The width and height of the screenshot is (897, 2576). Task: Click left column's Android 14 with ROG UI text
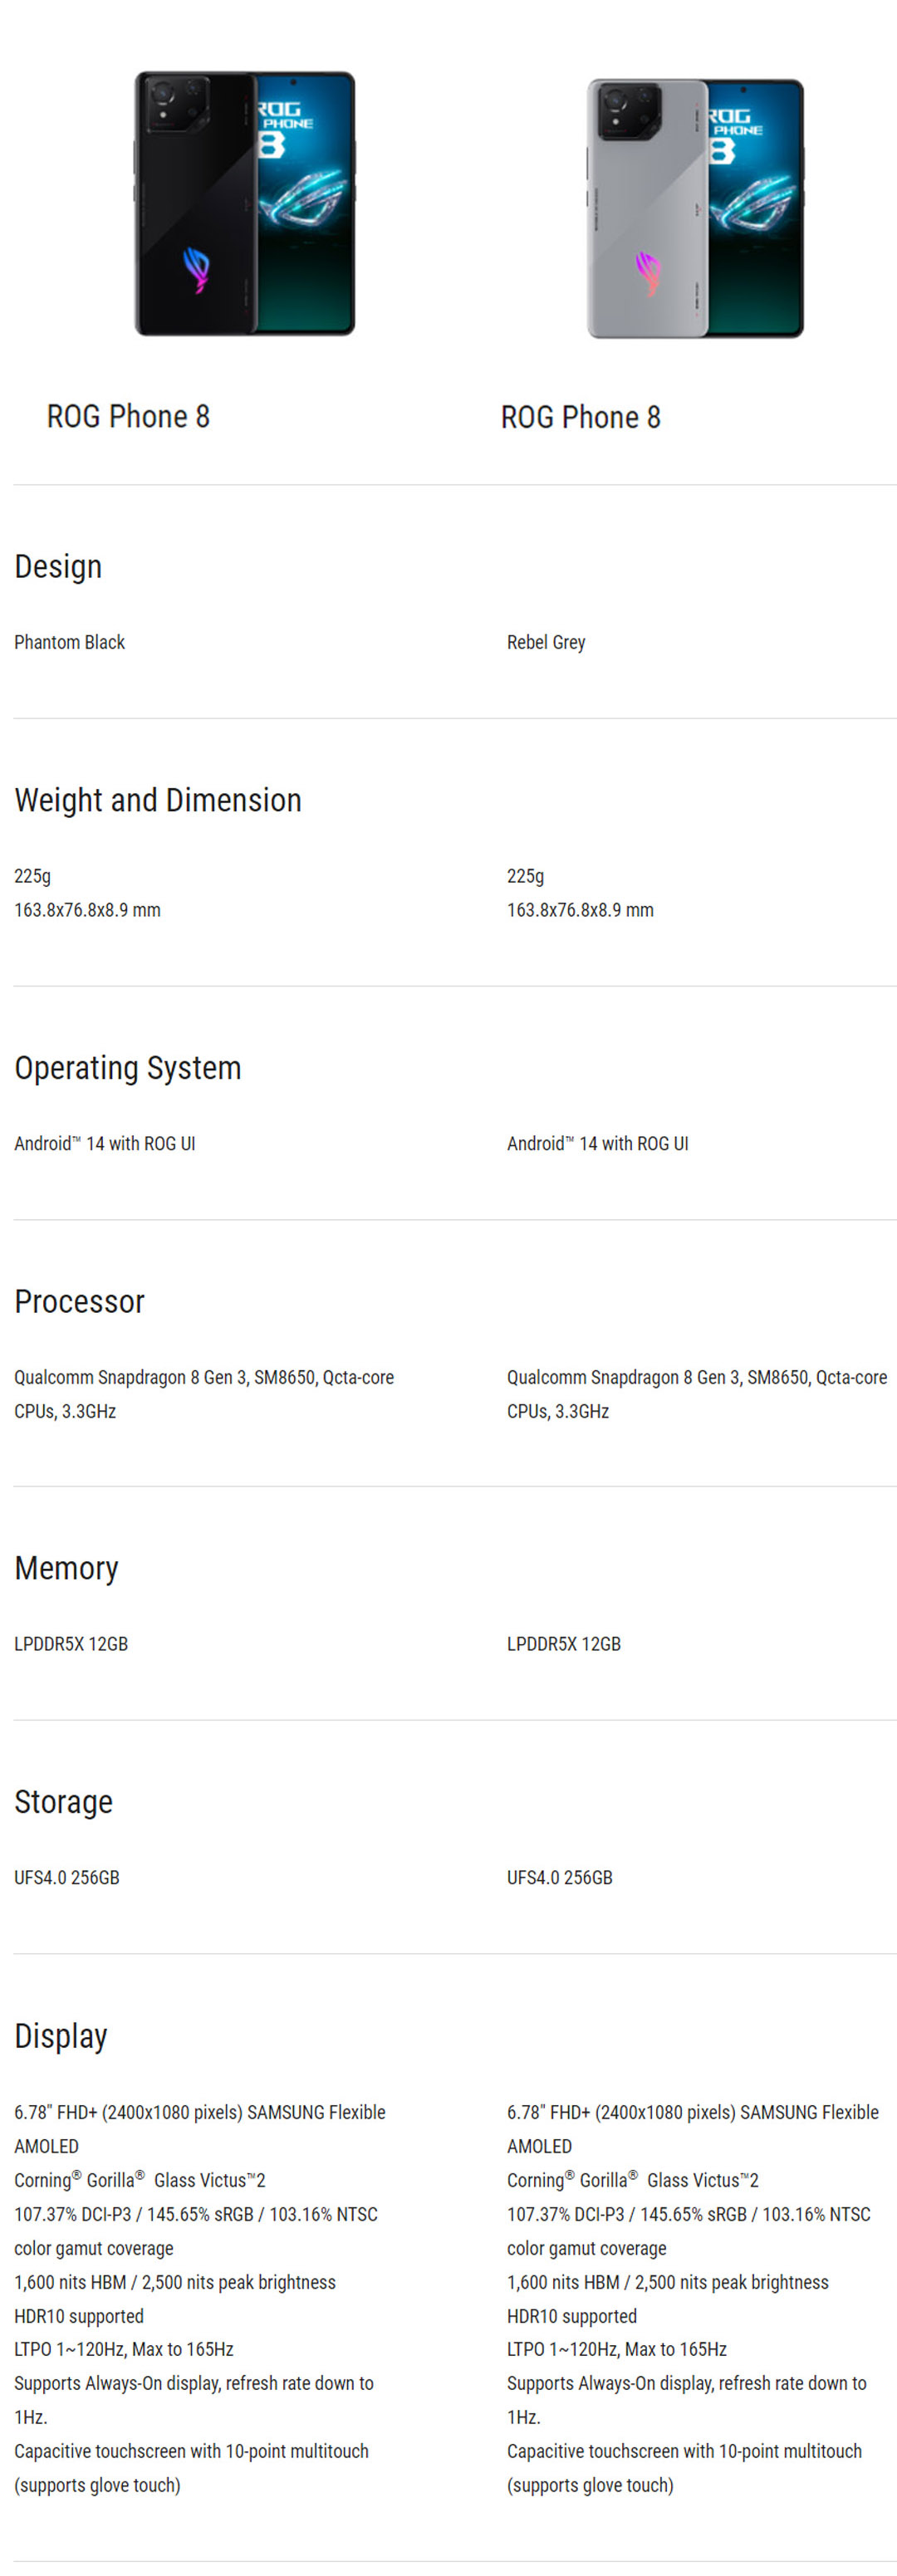(x=105, y=1143)
